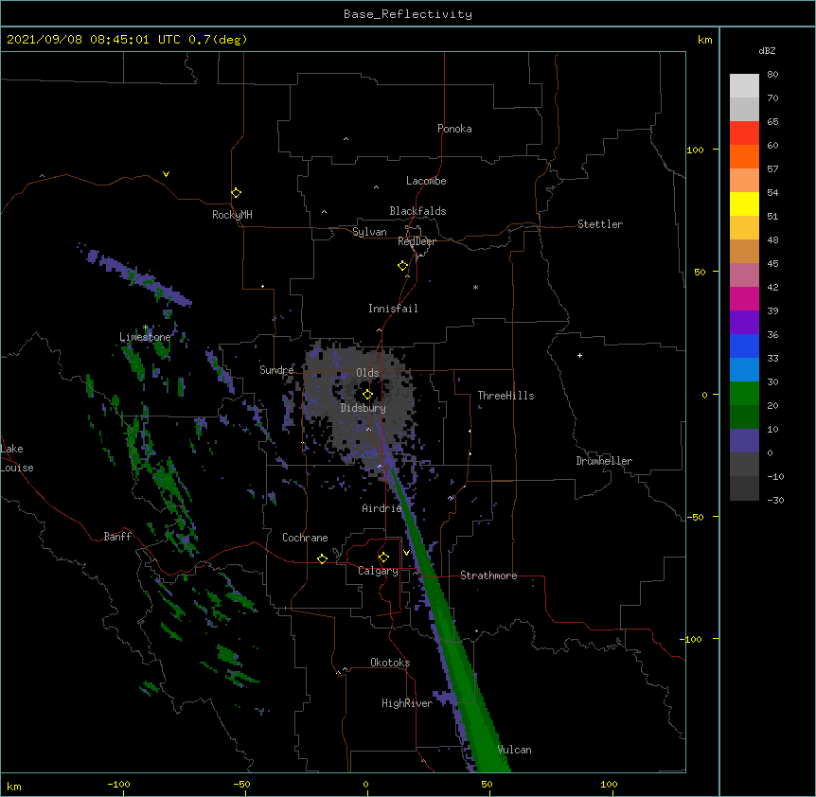Click the Base_Reflectivity title
The image size is (816, 797).
[x=408, y=14]
